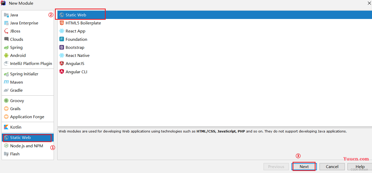Select the Maven 'm' icon
This screenshot has width=372, height=173.
(x=6, y=82)
